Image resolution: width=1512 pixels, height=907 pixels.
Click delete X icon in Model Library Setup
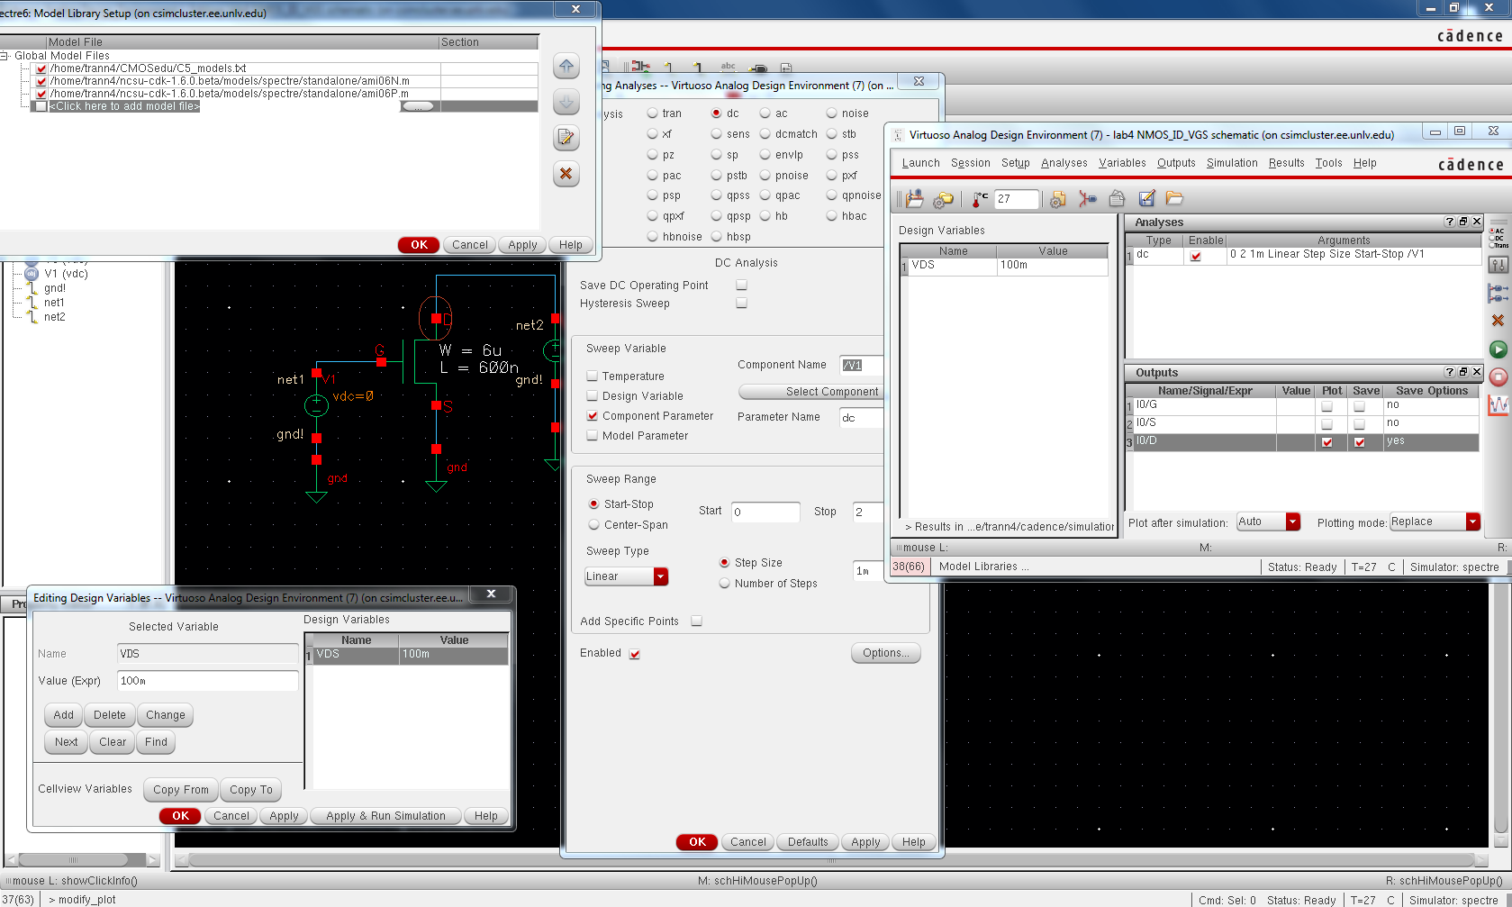point(566,174)
